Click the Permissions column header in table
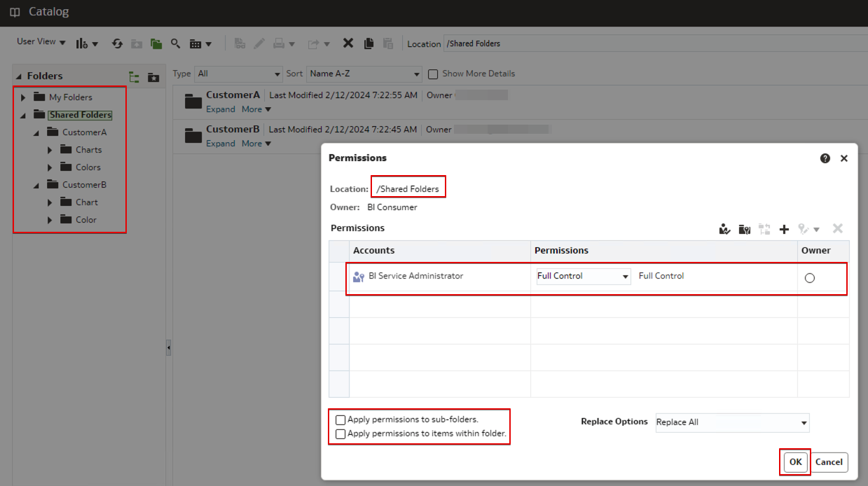 coord(663,250)
